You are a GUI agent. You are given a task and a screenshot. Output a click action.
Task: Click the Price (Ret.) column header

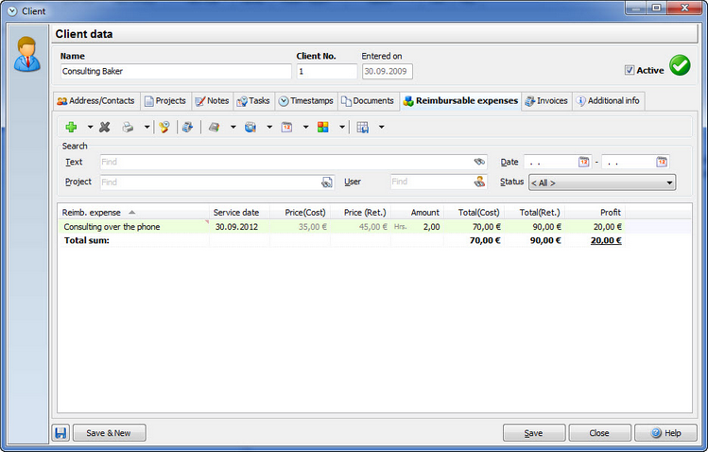[x=360, y=212]
